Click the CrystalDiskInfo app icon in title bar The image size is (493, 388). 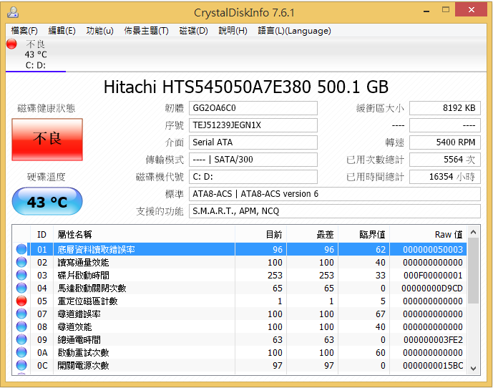click(13, 12)
